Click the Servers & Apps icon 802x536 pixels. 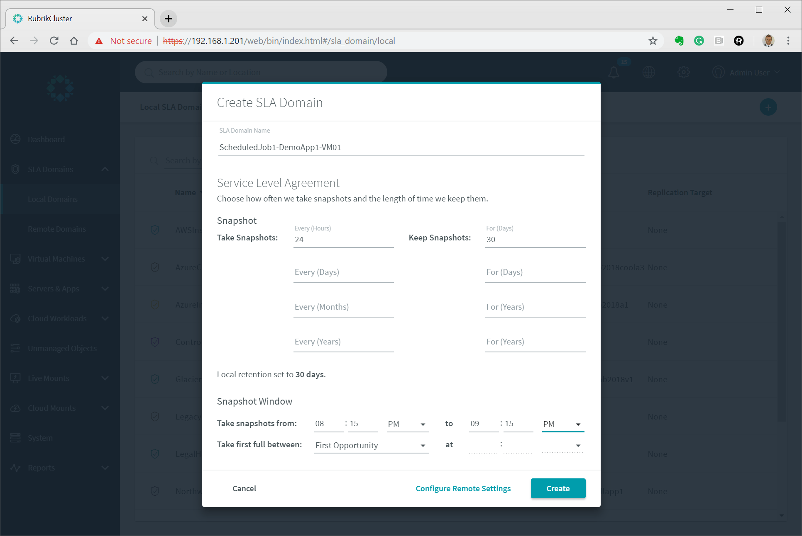click(16, 289)
